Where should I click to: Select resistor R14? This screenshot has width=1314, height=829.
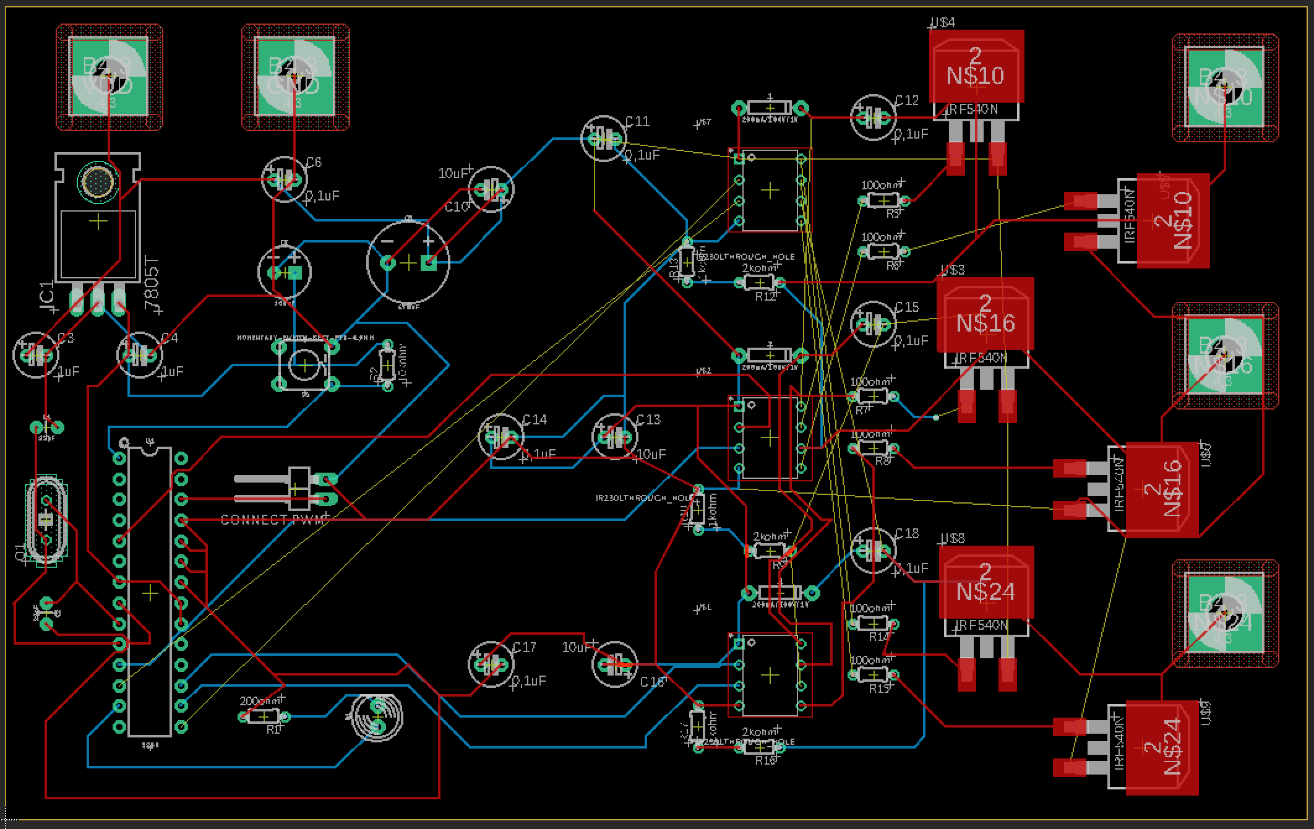pyautogui.click(x=873, y=623)
